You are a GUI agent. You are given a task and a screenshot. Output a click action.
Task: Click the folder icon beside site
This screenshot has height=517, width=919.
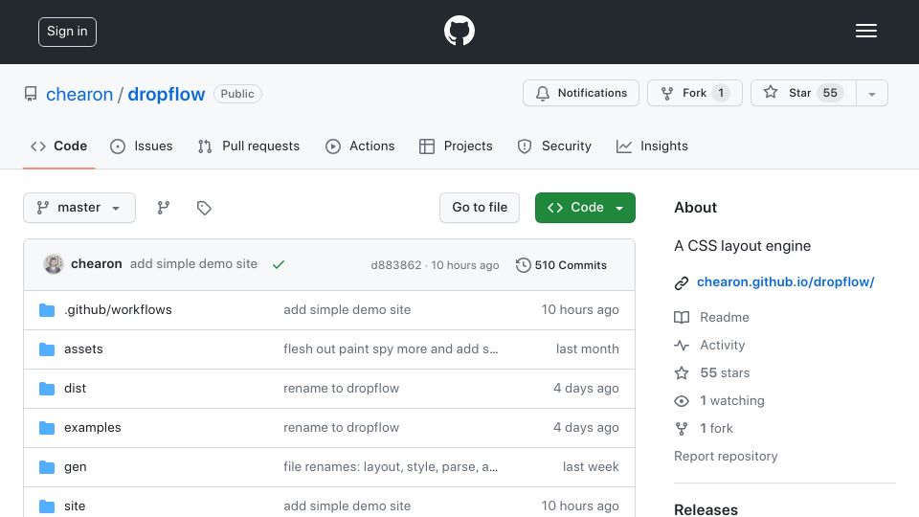pos(47,506)
